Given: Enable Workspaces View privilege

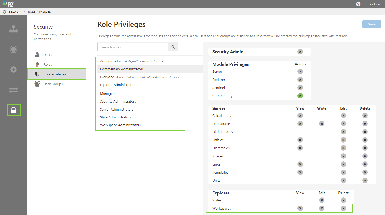Looking at the screenshot, I should pos(300,208).
